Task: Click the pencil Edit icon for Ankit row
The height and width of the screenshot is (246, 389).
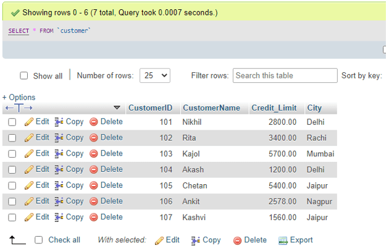Action: tap(29, 201)
